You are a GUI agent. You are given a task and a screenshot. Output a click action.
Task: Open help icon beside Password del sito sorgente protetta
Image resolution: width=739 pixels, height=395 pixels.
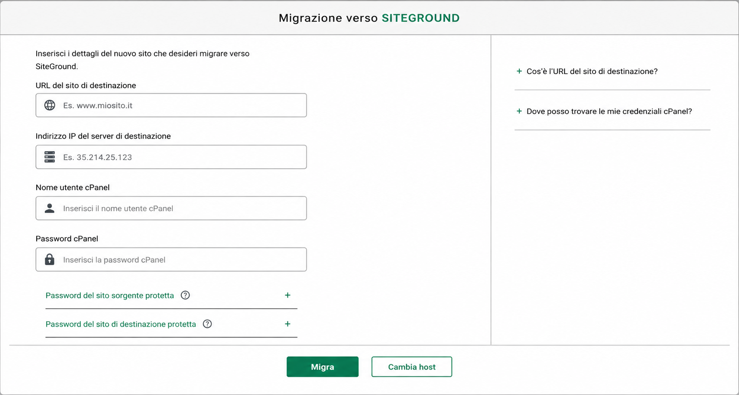coord(185,295)
